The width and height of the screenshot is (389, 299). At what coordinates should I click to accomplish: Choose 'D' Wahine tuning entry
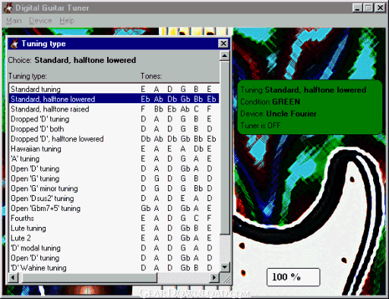point(114,268)
